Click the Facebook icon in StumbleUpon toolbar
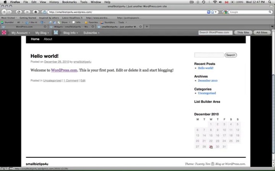Viewport: 275px width, 171px height. pyautogui.click(x=55, y=22)
